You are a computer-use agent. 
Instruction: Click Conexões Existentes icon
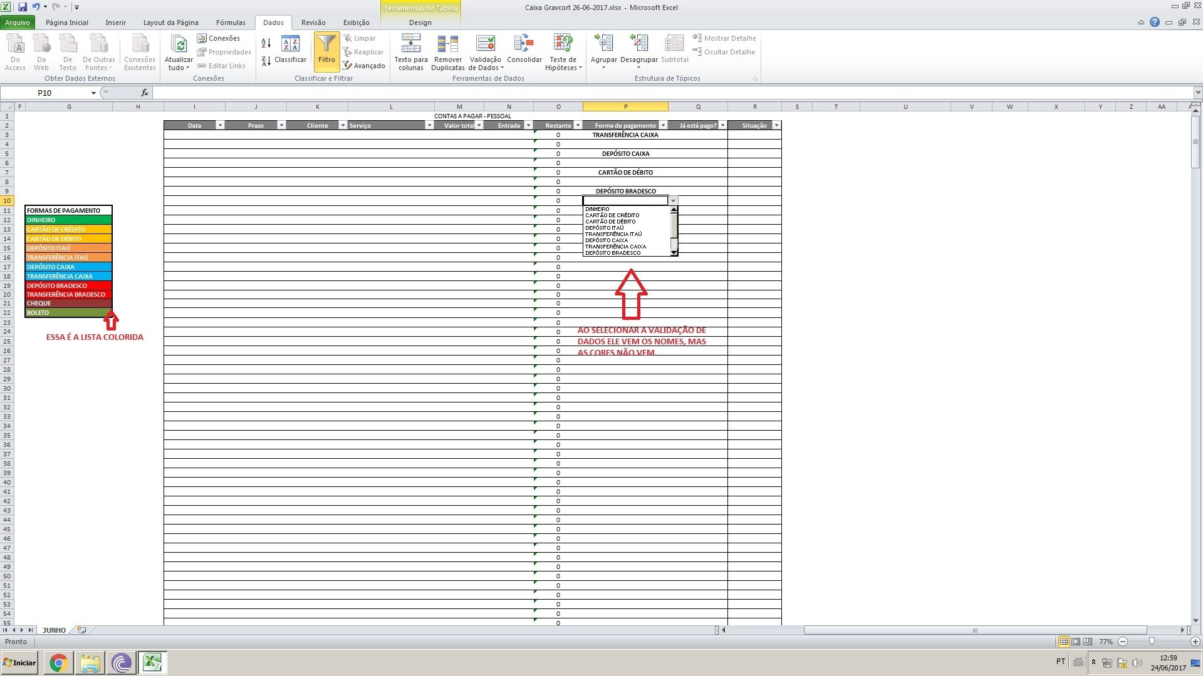coord(140,53)
